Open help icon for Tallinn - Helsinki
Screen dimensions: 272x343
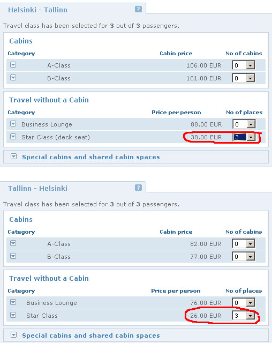coord(138,188)
